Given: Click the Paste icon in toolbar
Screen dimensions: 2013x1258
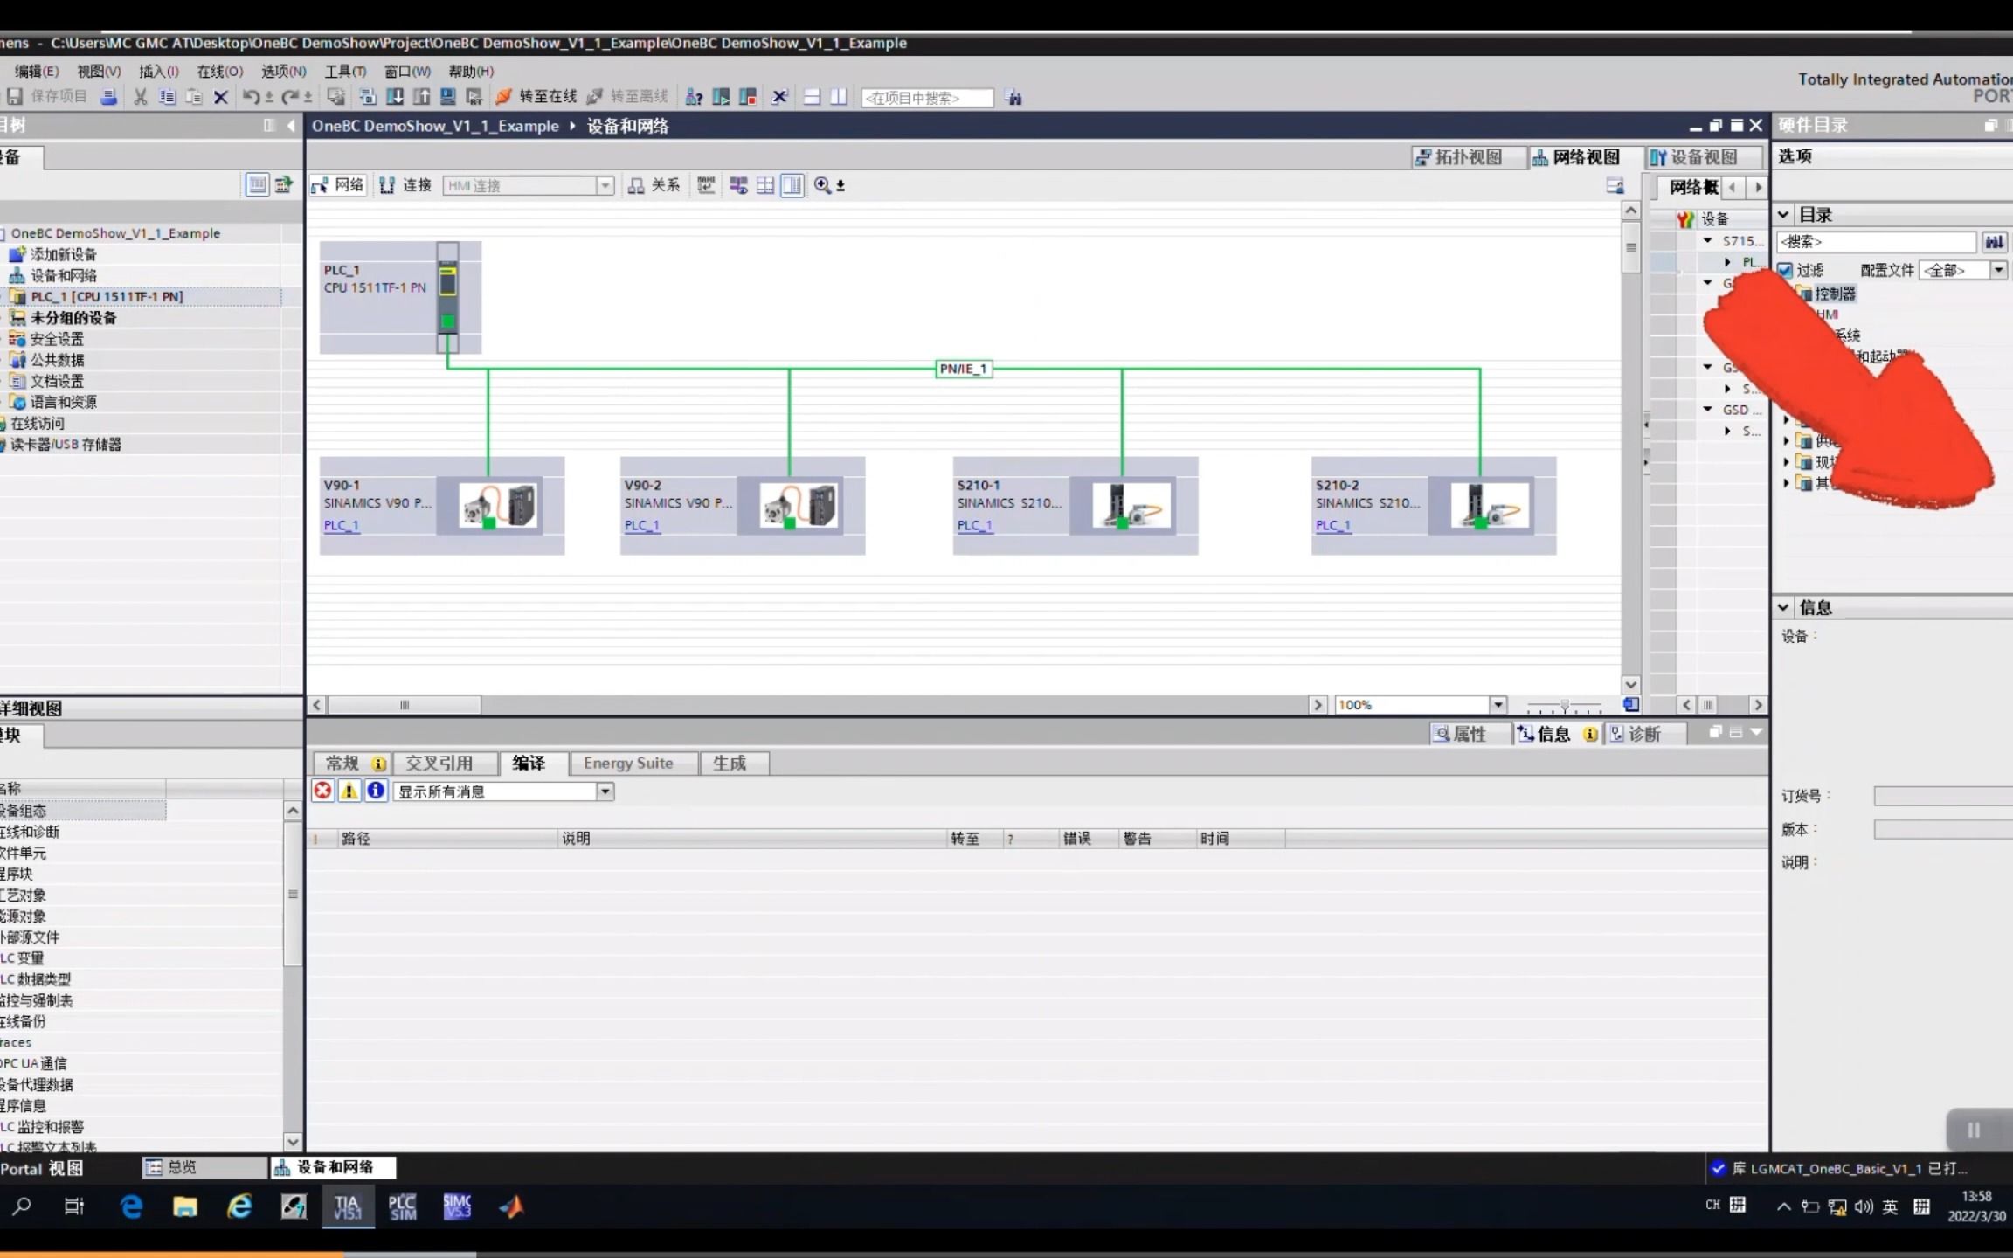Looking at the screenshot, I should tap(194, 97).
